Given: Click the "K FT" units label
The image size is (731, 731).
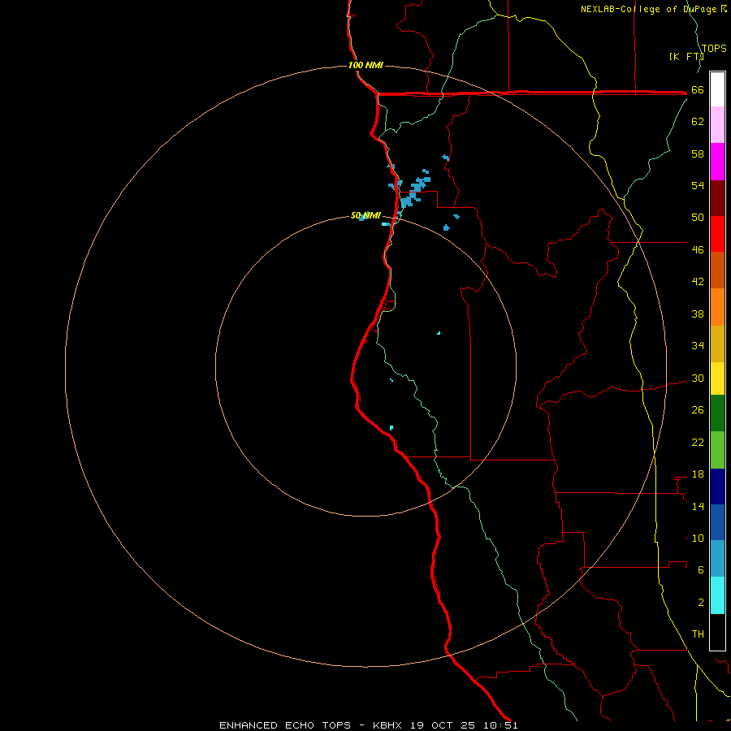Looking at the screenshot, I should (686, 56).
